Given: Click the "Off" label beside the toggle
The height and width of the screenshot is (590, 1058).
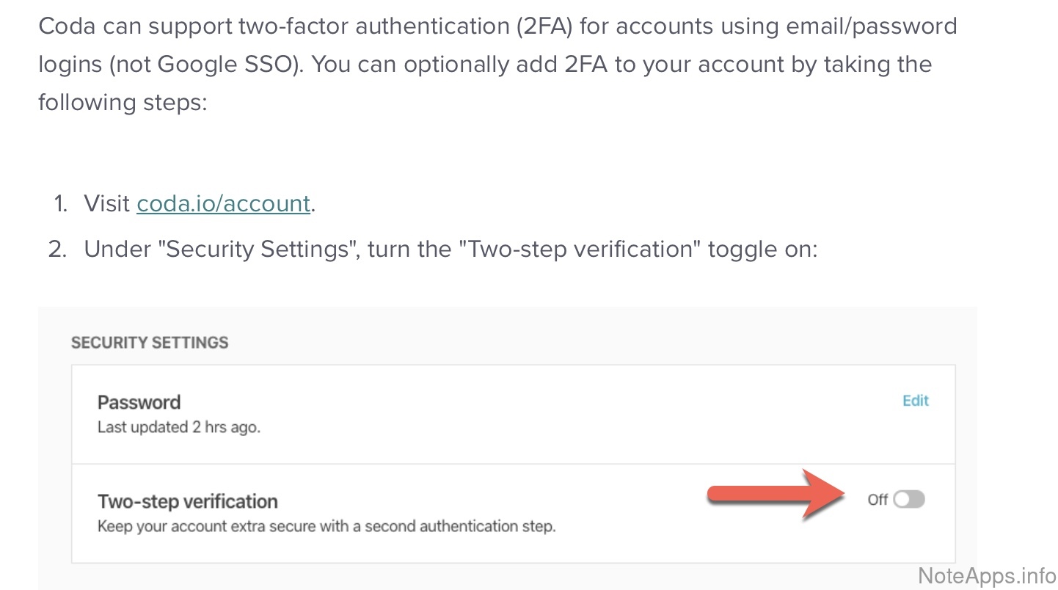Looking at the screenshot, I should [878, 500].
